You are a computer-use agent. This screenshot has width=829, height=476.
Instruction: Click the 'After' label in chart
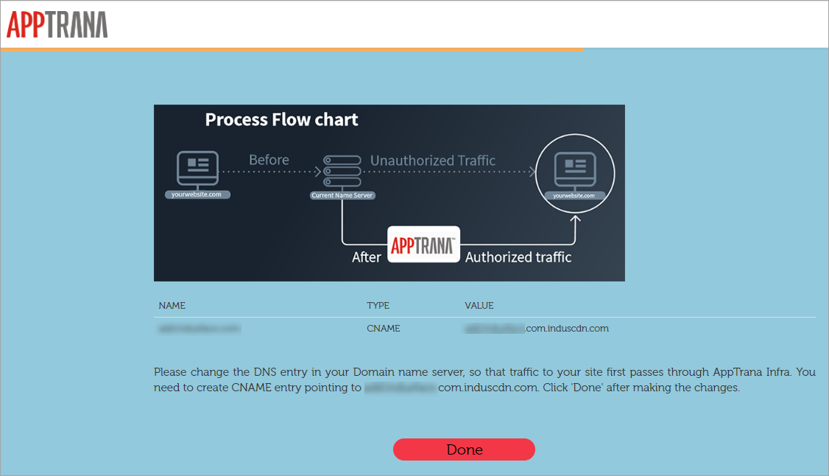pos(367,257)
